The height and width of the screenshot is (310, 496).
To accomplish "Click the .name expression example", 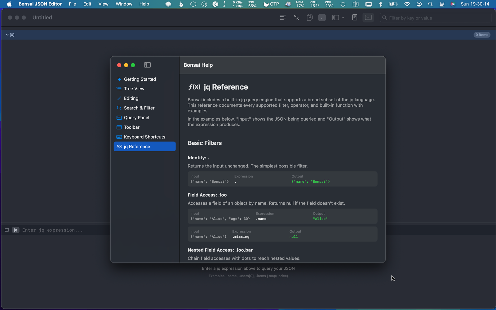I will [261, 219].
